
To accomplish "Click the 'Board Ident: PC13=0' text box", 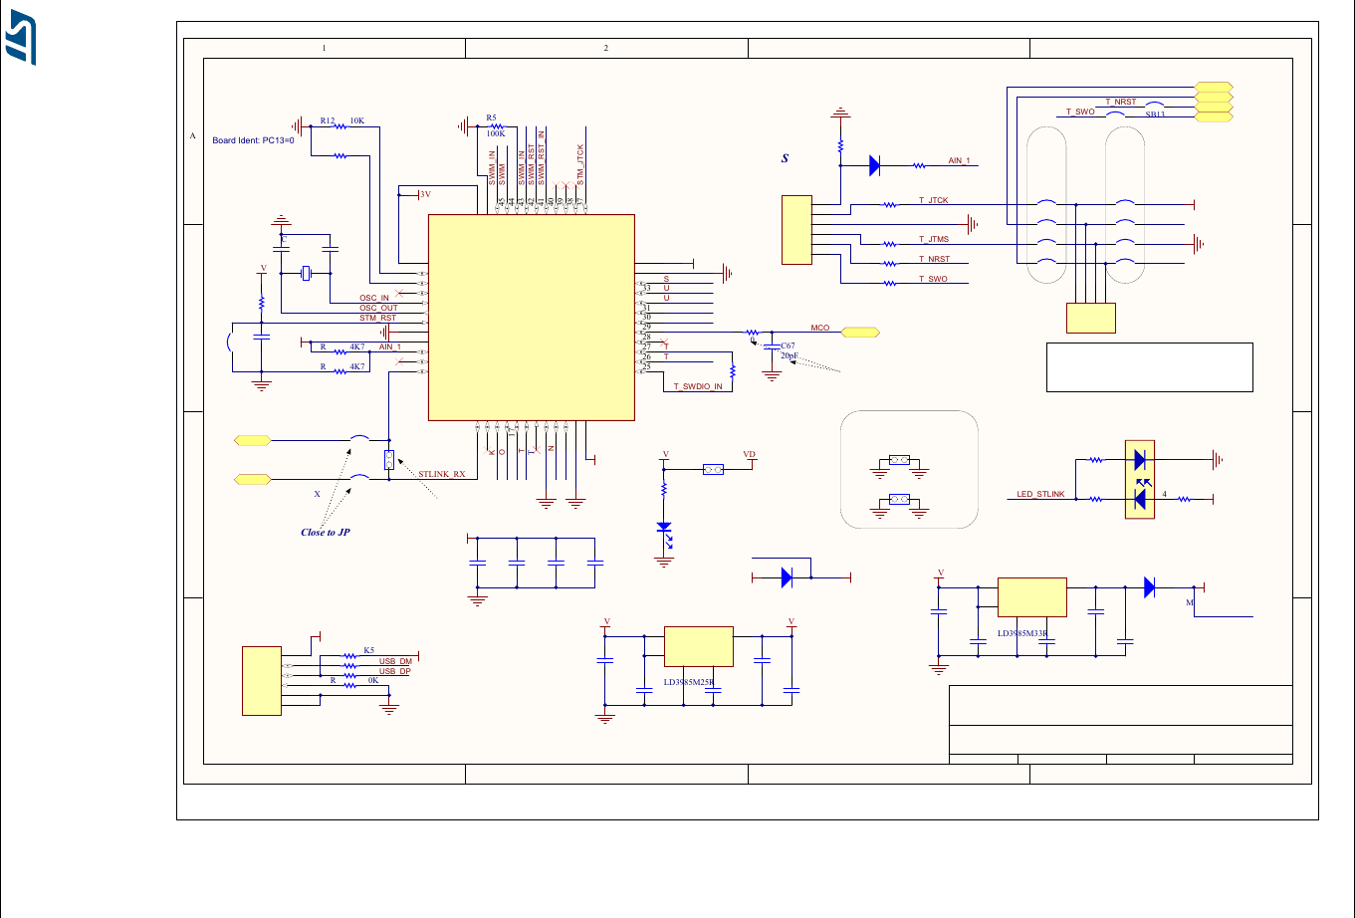I will [254, 141].
